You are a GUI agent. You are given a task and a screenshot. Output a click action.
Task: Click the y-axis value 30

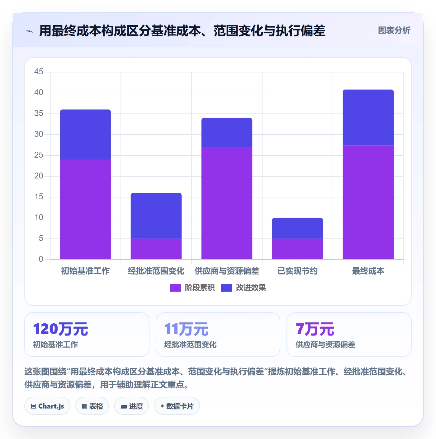39,134
